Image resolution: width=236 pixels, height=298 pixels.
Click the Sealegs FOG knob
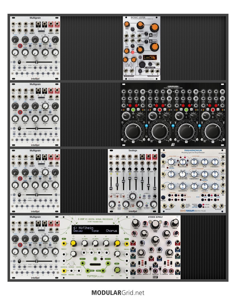pyautogui.click(x=139, y=204)
